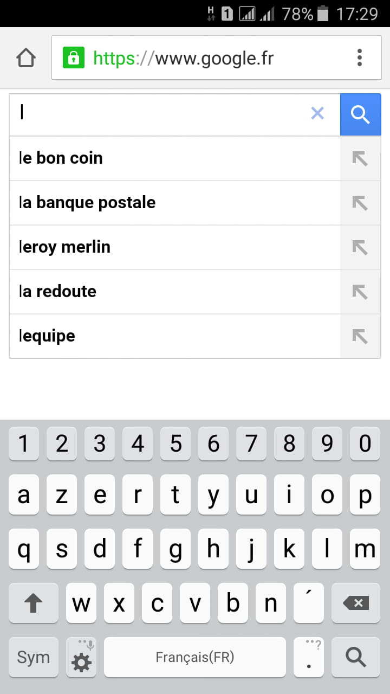Image resolution: width=390 pixels, height=694 pixels.
Task: Tap the Français(FR) space bar
Action: (x=195, y=657)
